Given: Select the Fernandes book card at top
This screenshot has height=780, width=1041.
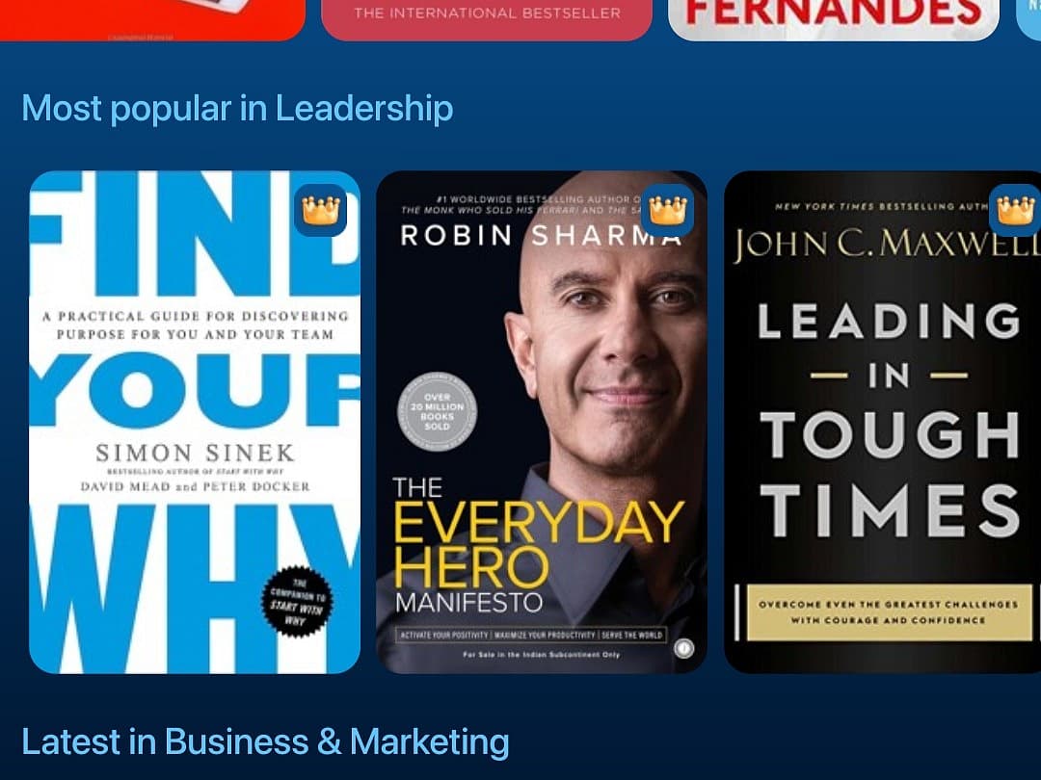Looking at the screenshot, I should 834,20.
